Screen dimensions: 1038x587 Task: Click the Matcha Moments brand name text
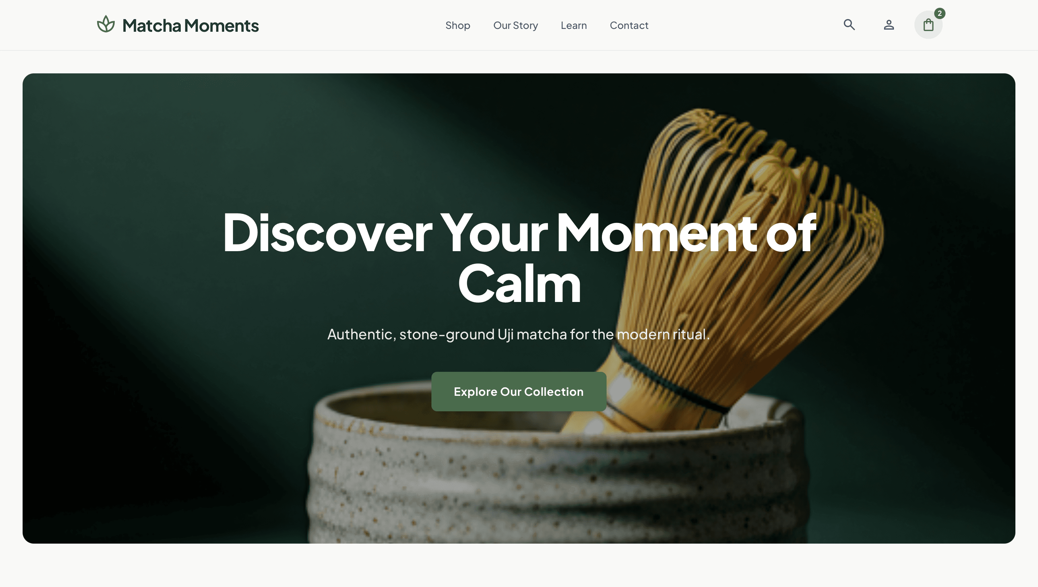coord(190,25)
